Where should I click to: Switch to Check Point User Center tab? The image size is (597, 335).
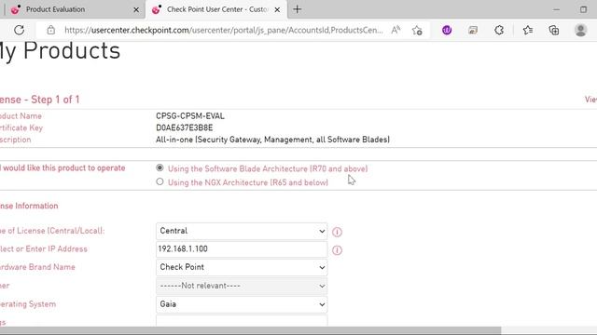click(215, 9)
